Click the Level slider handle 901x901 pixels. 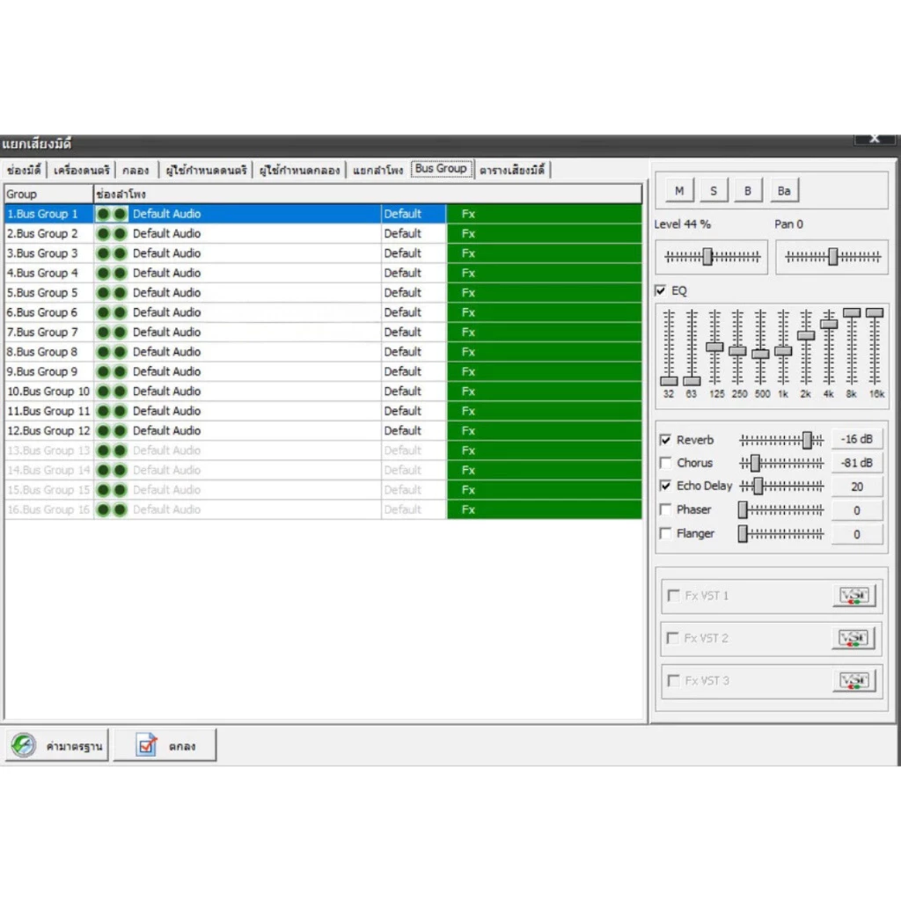[x=708, y=257]
